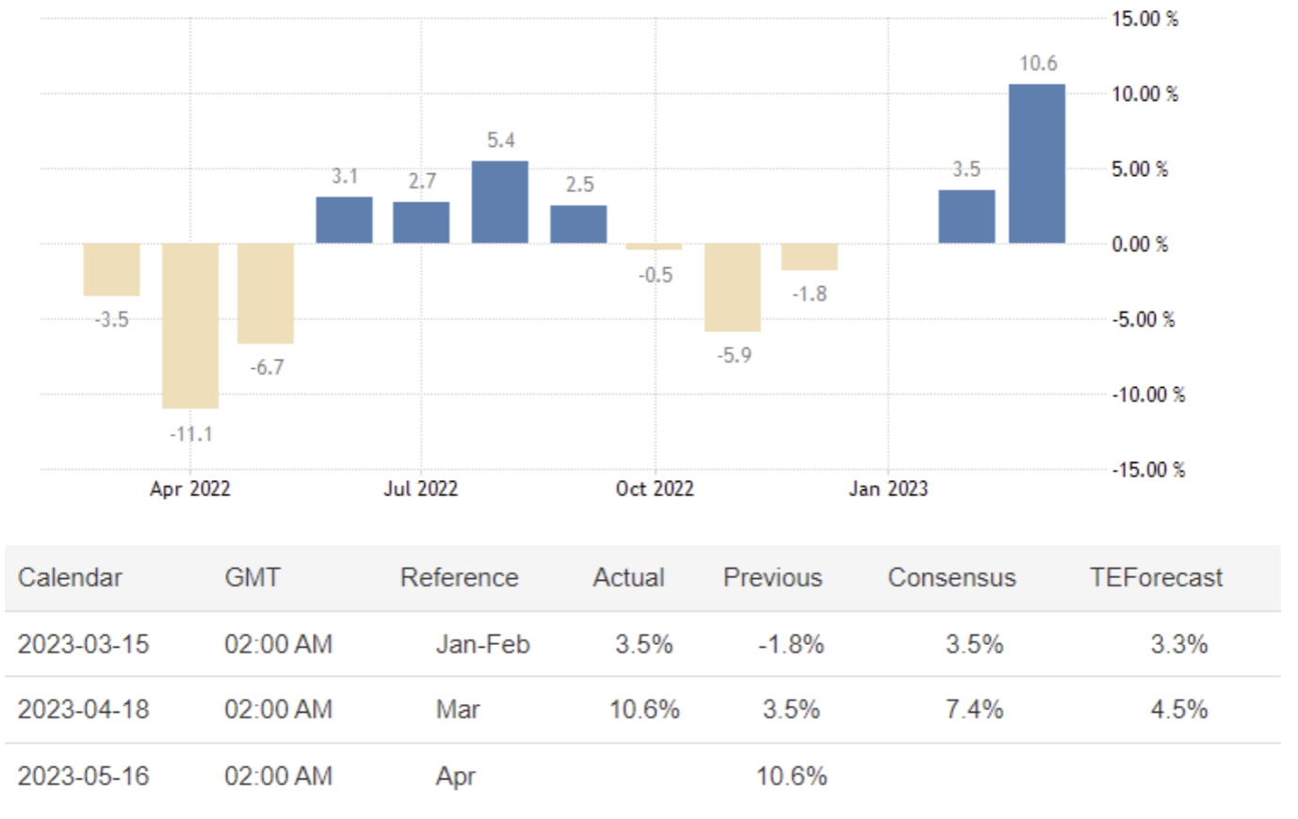The image size is (1298, 819).
Task: Click the tallest blue bar labeled 10.6
Action: tap(1036, 164)
